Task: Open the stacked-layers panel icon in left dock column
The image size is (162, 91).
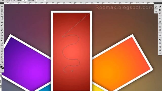Action: (x=156, y=12)
